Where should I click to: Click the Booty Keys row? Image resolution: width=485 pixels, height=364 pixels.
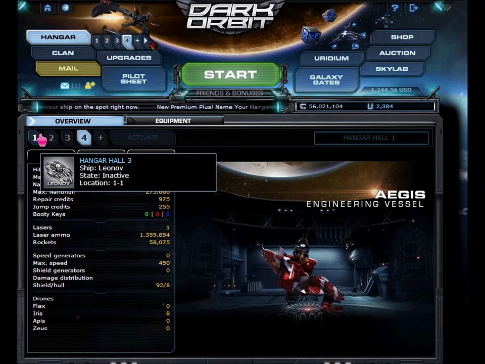[101, 214]
